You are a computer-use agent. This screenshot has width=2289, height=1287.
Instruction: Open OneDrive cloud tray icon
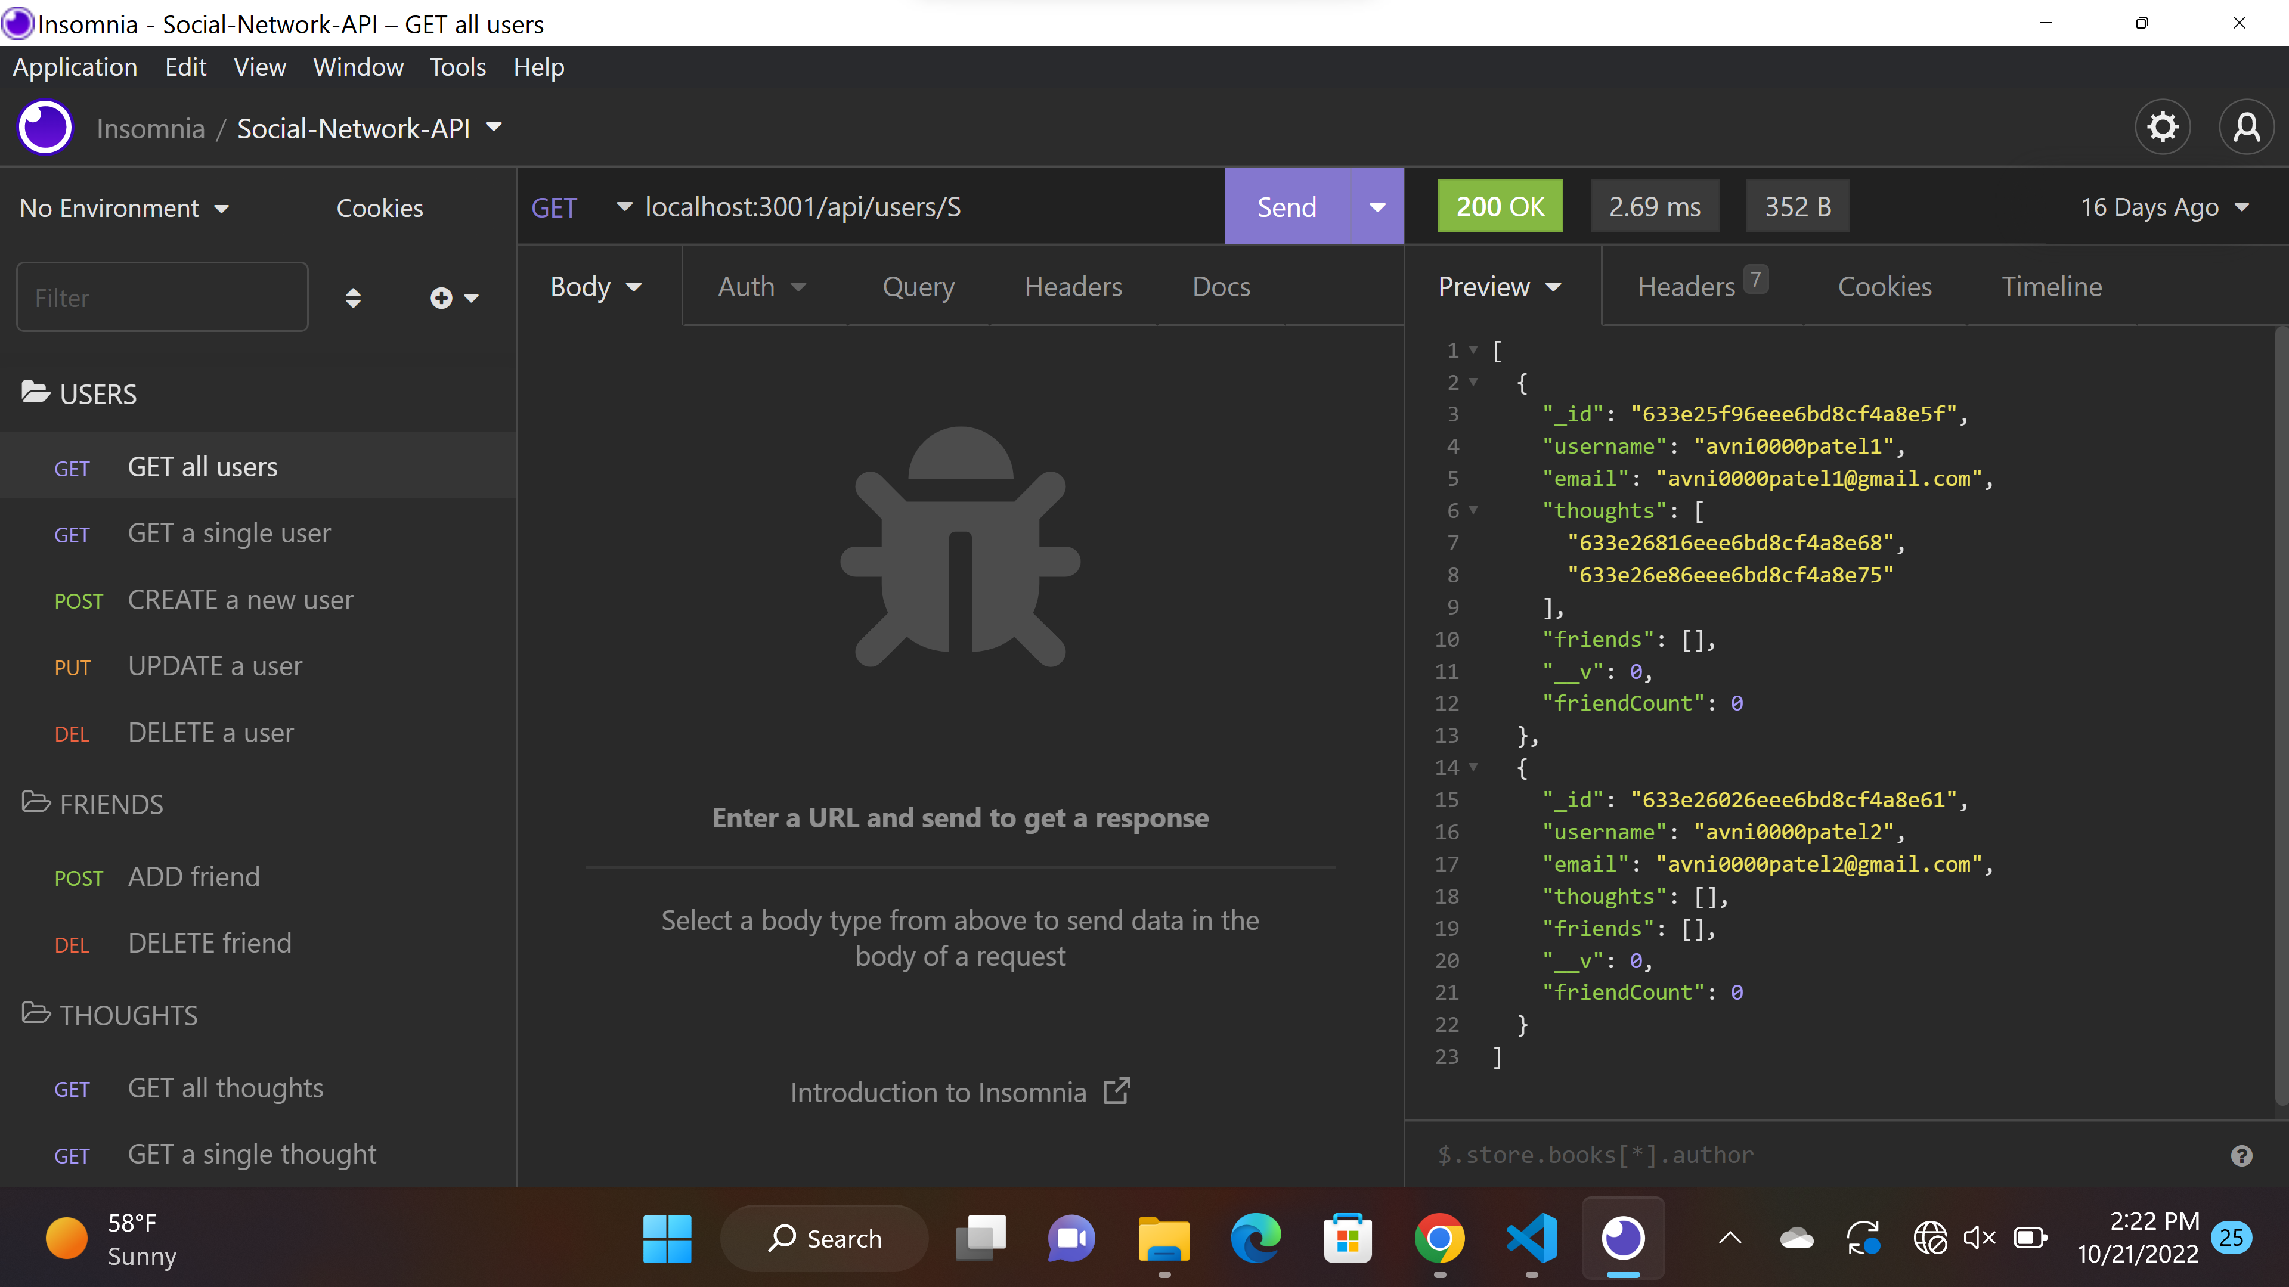click(1796, 1238)
